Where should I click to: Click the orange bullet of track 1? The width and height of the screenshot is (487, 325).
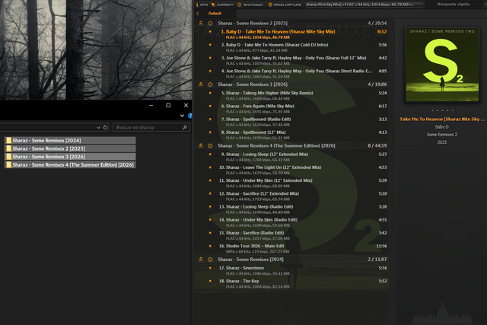coord(210,32)
